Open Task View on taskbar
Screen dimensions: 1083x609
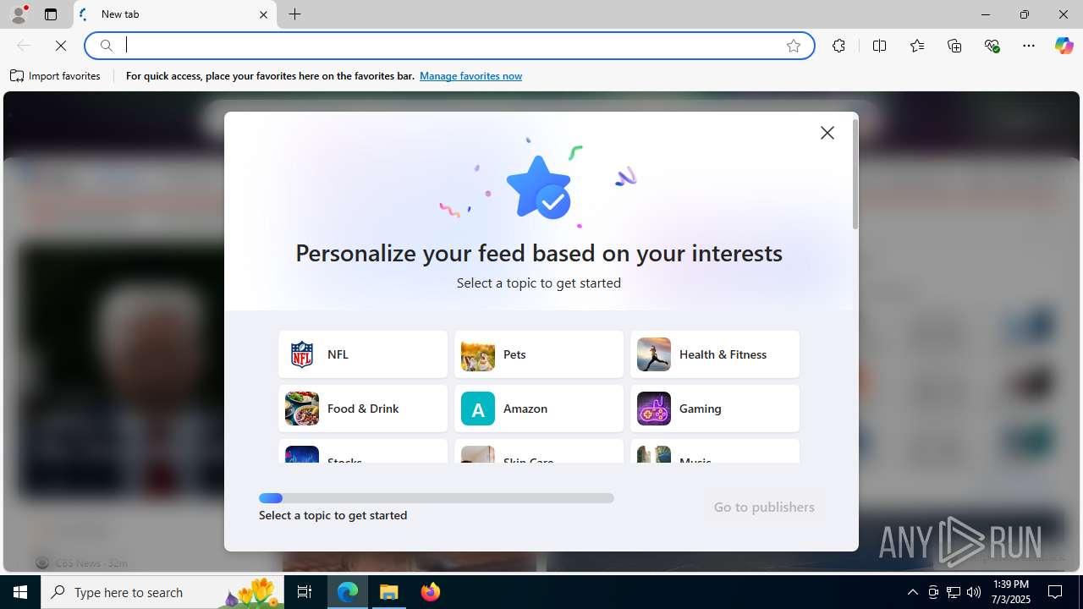coord(305,592)
